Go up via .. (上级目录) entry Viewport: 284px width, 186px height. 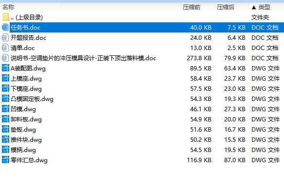coord(27,17)
